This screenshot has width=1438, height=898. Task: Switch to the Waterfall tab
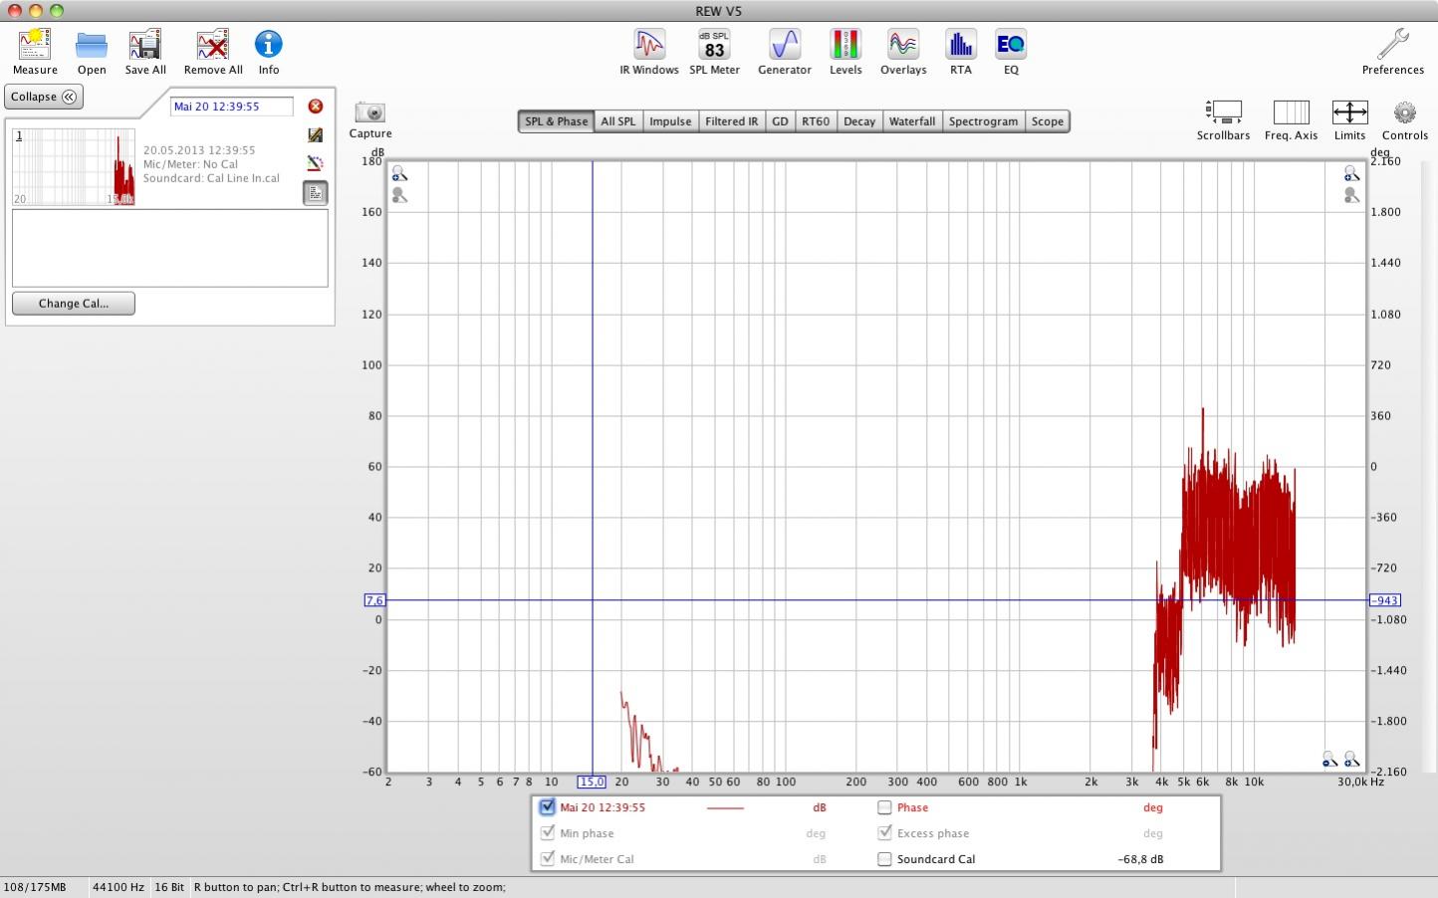pyautogui.click(x=911, y=121)
